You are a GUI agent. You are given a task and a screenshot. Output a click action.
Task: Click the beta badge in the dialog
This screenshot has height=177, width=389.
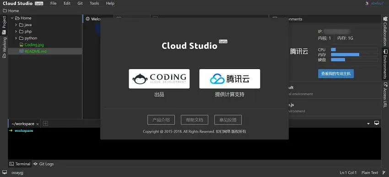(223, 42)
